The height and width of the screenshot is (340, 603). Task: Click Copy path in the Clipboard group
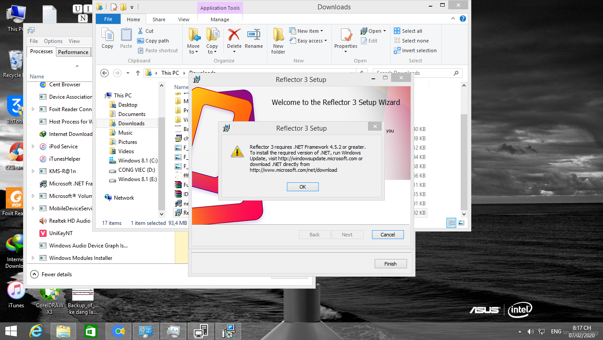pos(153,41)
